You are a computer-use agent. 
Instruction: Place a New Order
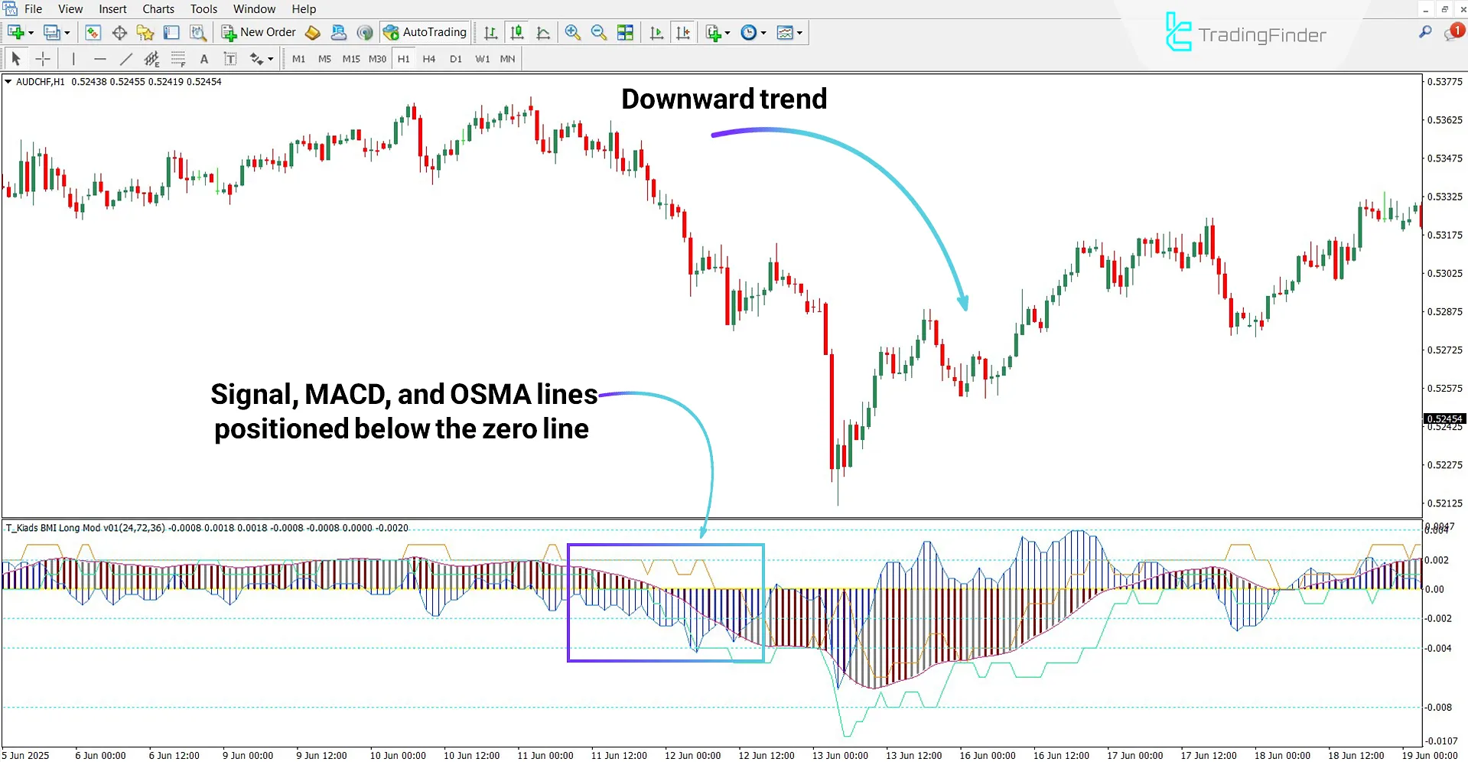point(259,32)
